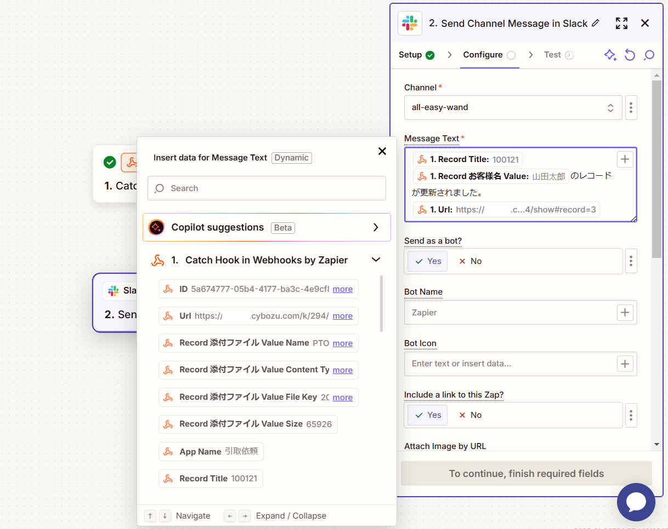Click more link on the ID row
This screenshot has height=529, width=668.
343,289
